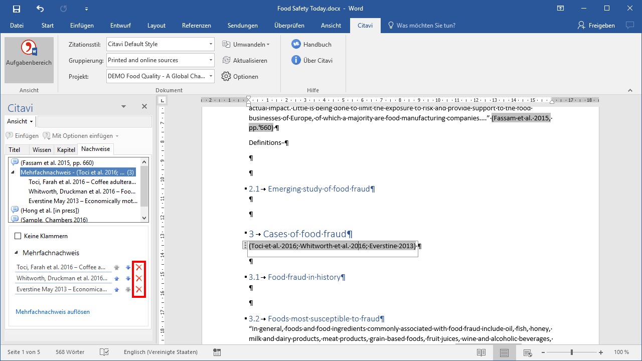The width and height of the screenshot is (642, 361).
Task: Click the Freigeben share button
Action: click(x=596, y=26)
